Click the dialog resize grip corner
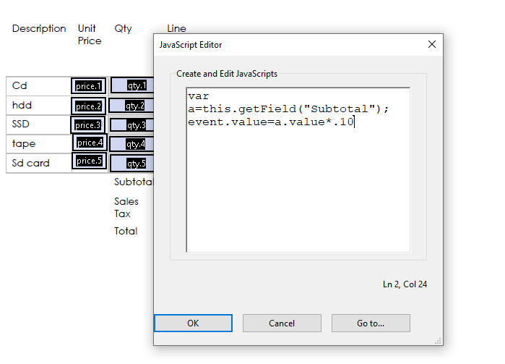The width and height of the screenshot is (505, 364). tap(438, 341)
